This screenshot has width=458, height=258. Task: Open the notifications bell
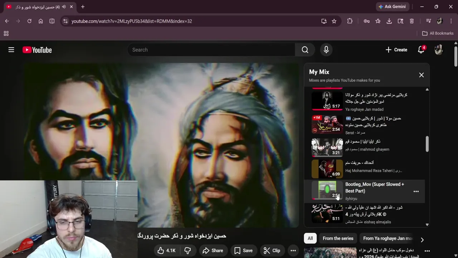point(421,50)
